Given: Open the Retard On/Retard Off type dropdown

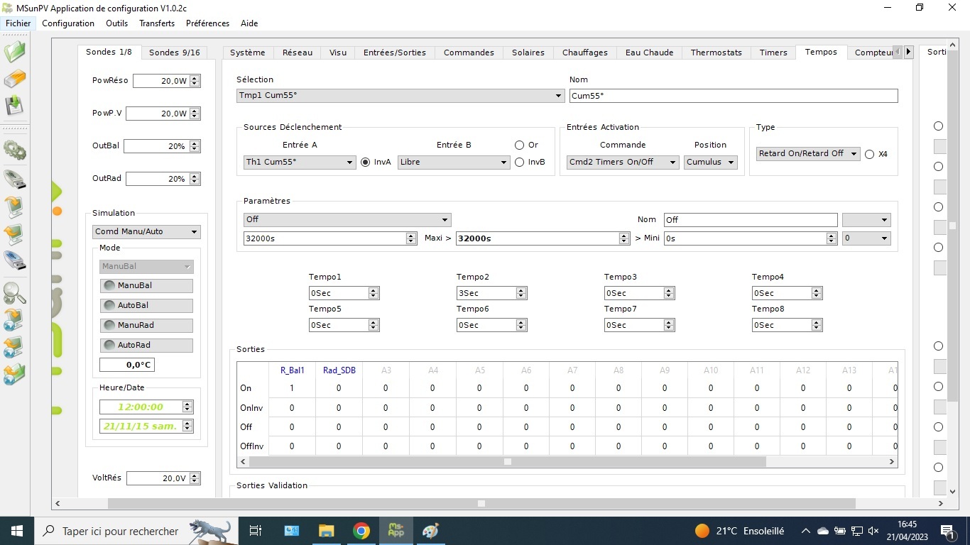Looking at the screenshot, I should click(807, 154).
